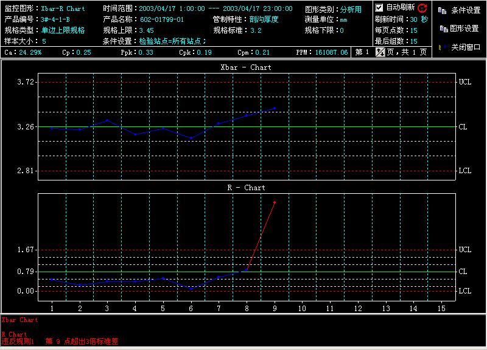487x350 pixels.
Task: Uncheck the 自动刷新 checkbox
Action: pyautogui.click(x=379, y=7)
